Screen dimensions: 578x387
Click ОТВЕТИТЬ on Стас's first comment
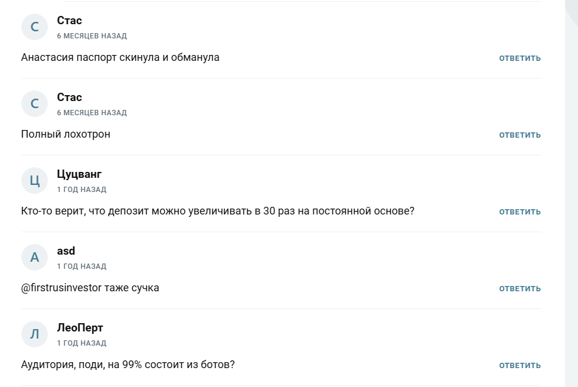point(519,58)
